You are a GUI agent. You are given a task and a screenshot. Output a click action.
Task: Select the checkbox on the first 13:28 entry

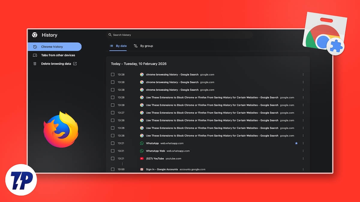click(113, 74)
